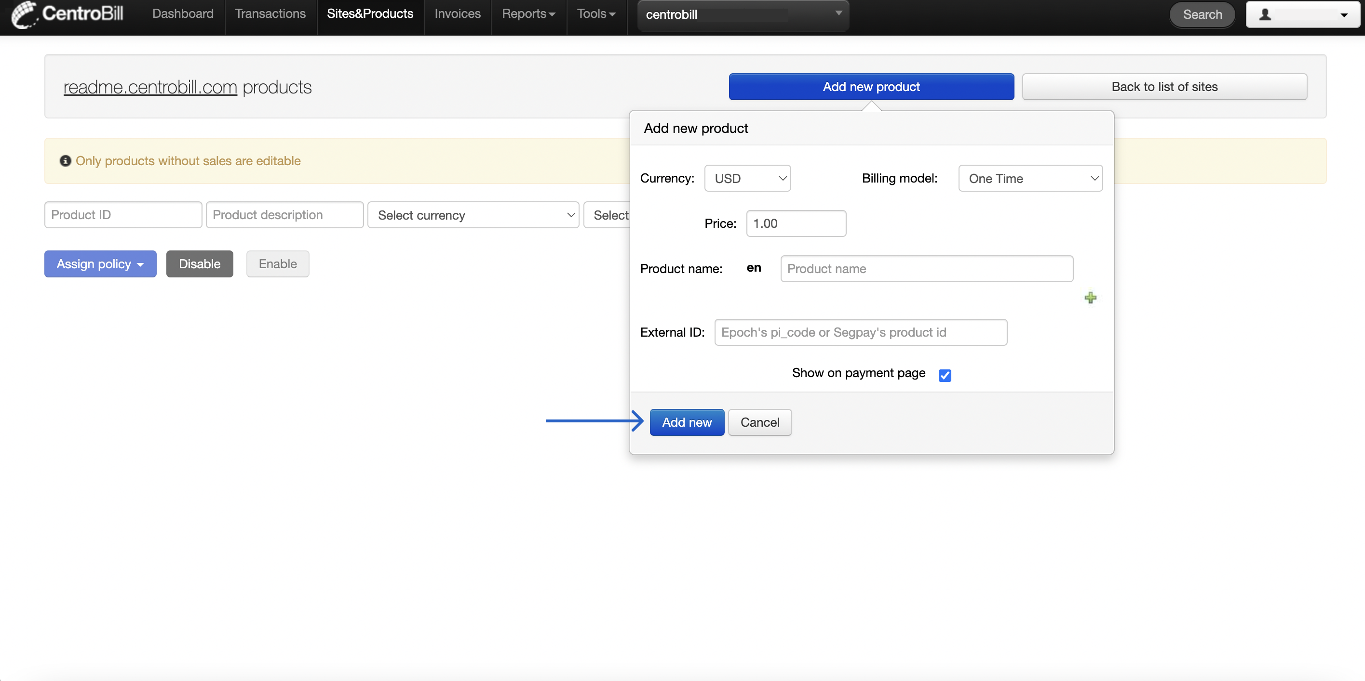Go to the Dashboard tab
The height and width of the screenshot is (681, 1365).
click(x=183, y=14)
